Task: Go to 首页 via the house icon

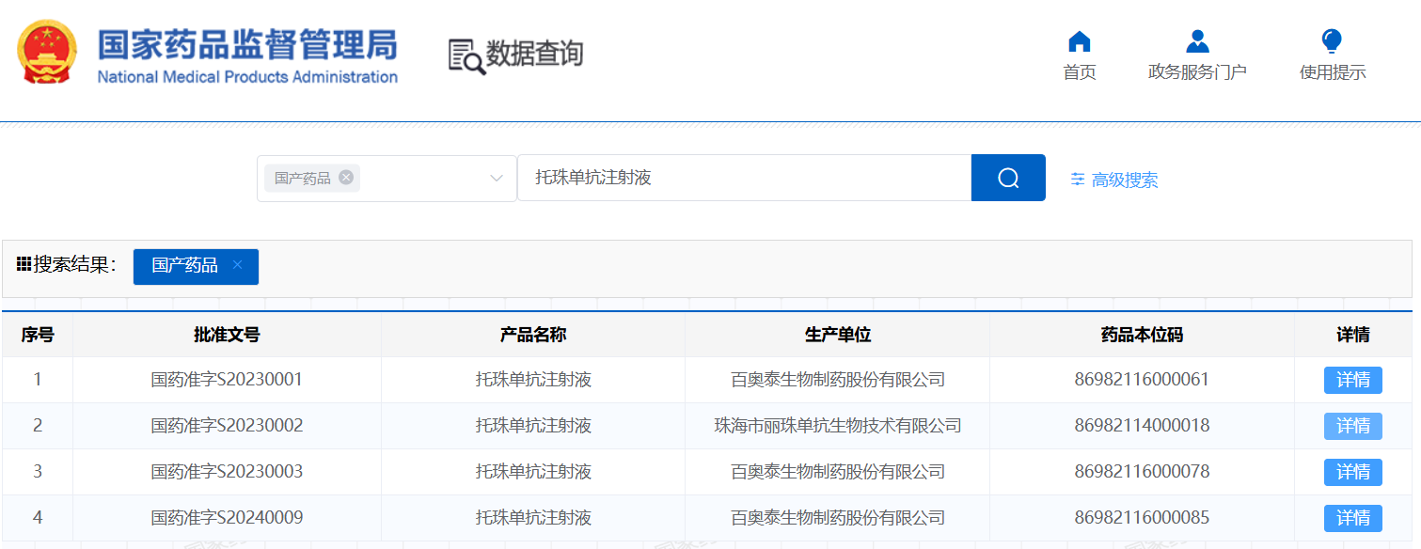Action: click(1080, 41)
